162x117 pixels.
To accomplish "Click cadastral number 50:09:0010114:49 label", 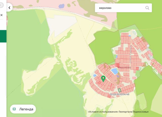I will 119,94.
